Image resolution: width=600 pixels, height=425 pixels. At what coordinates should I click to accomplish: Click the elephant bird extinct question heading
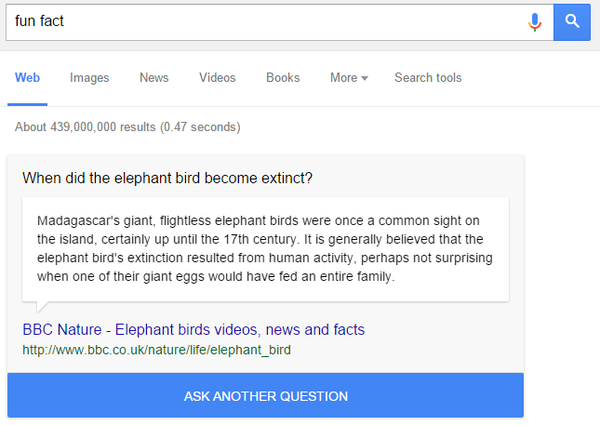pyautogui.click(x=167, y=179)
